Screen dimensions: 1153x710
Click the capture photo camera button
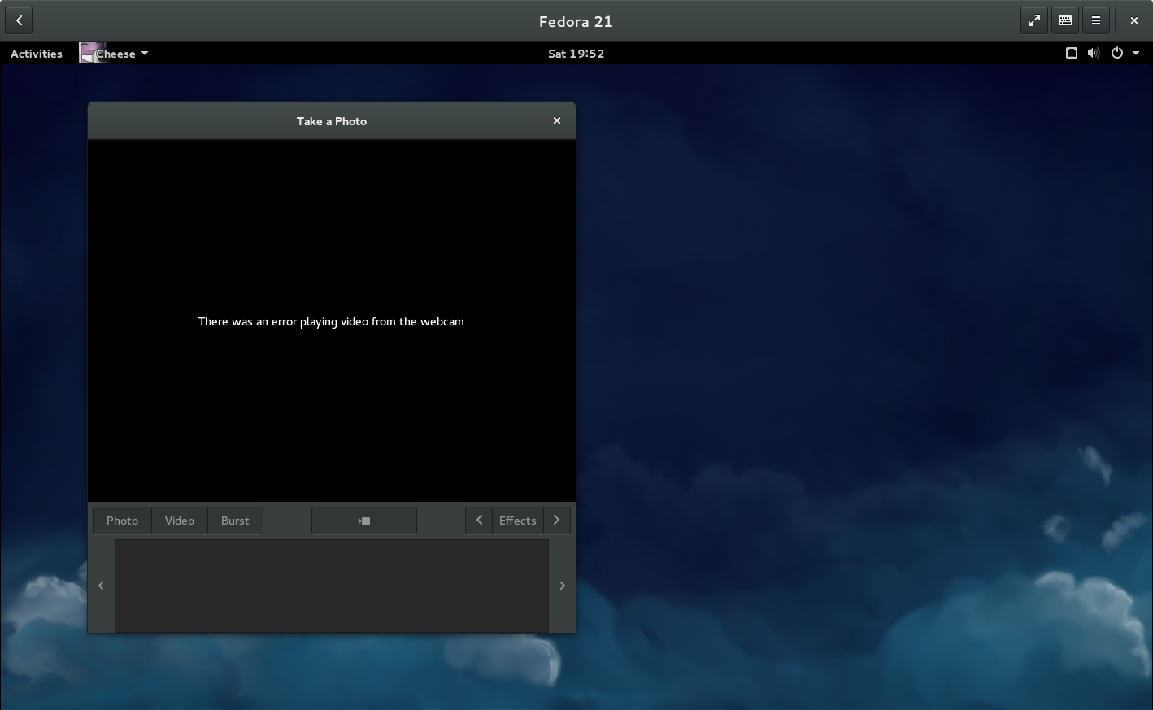point(364,521)
